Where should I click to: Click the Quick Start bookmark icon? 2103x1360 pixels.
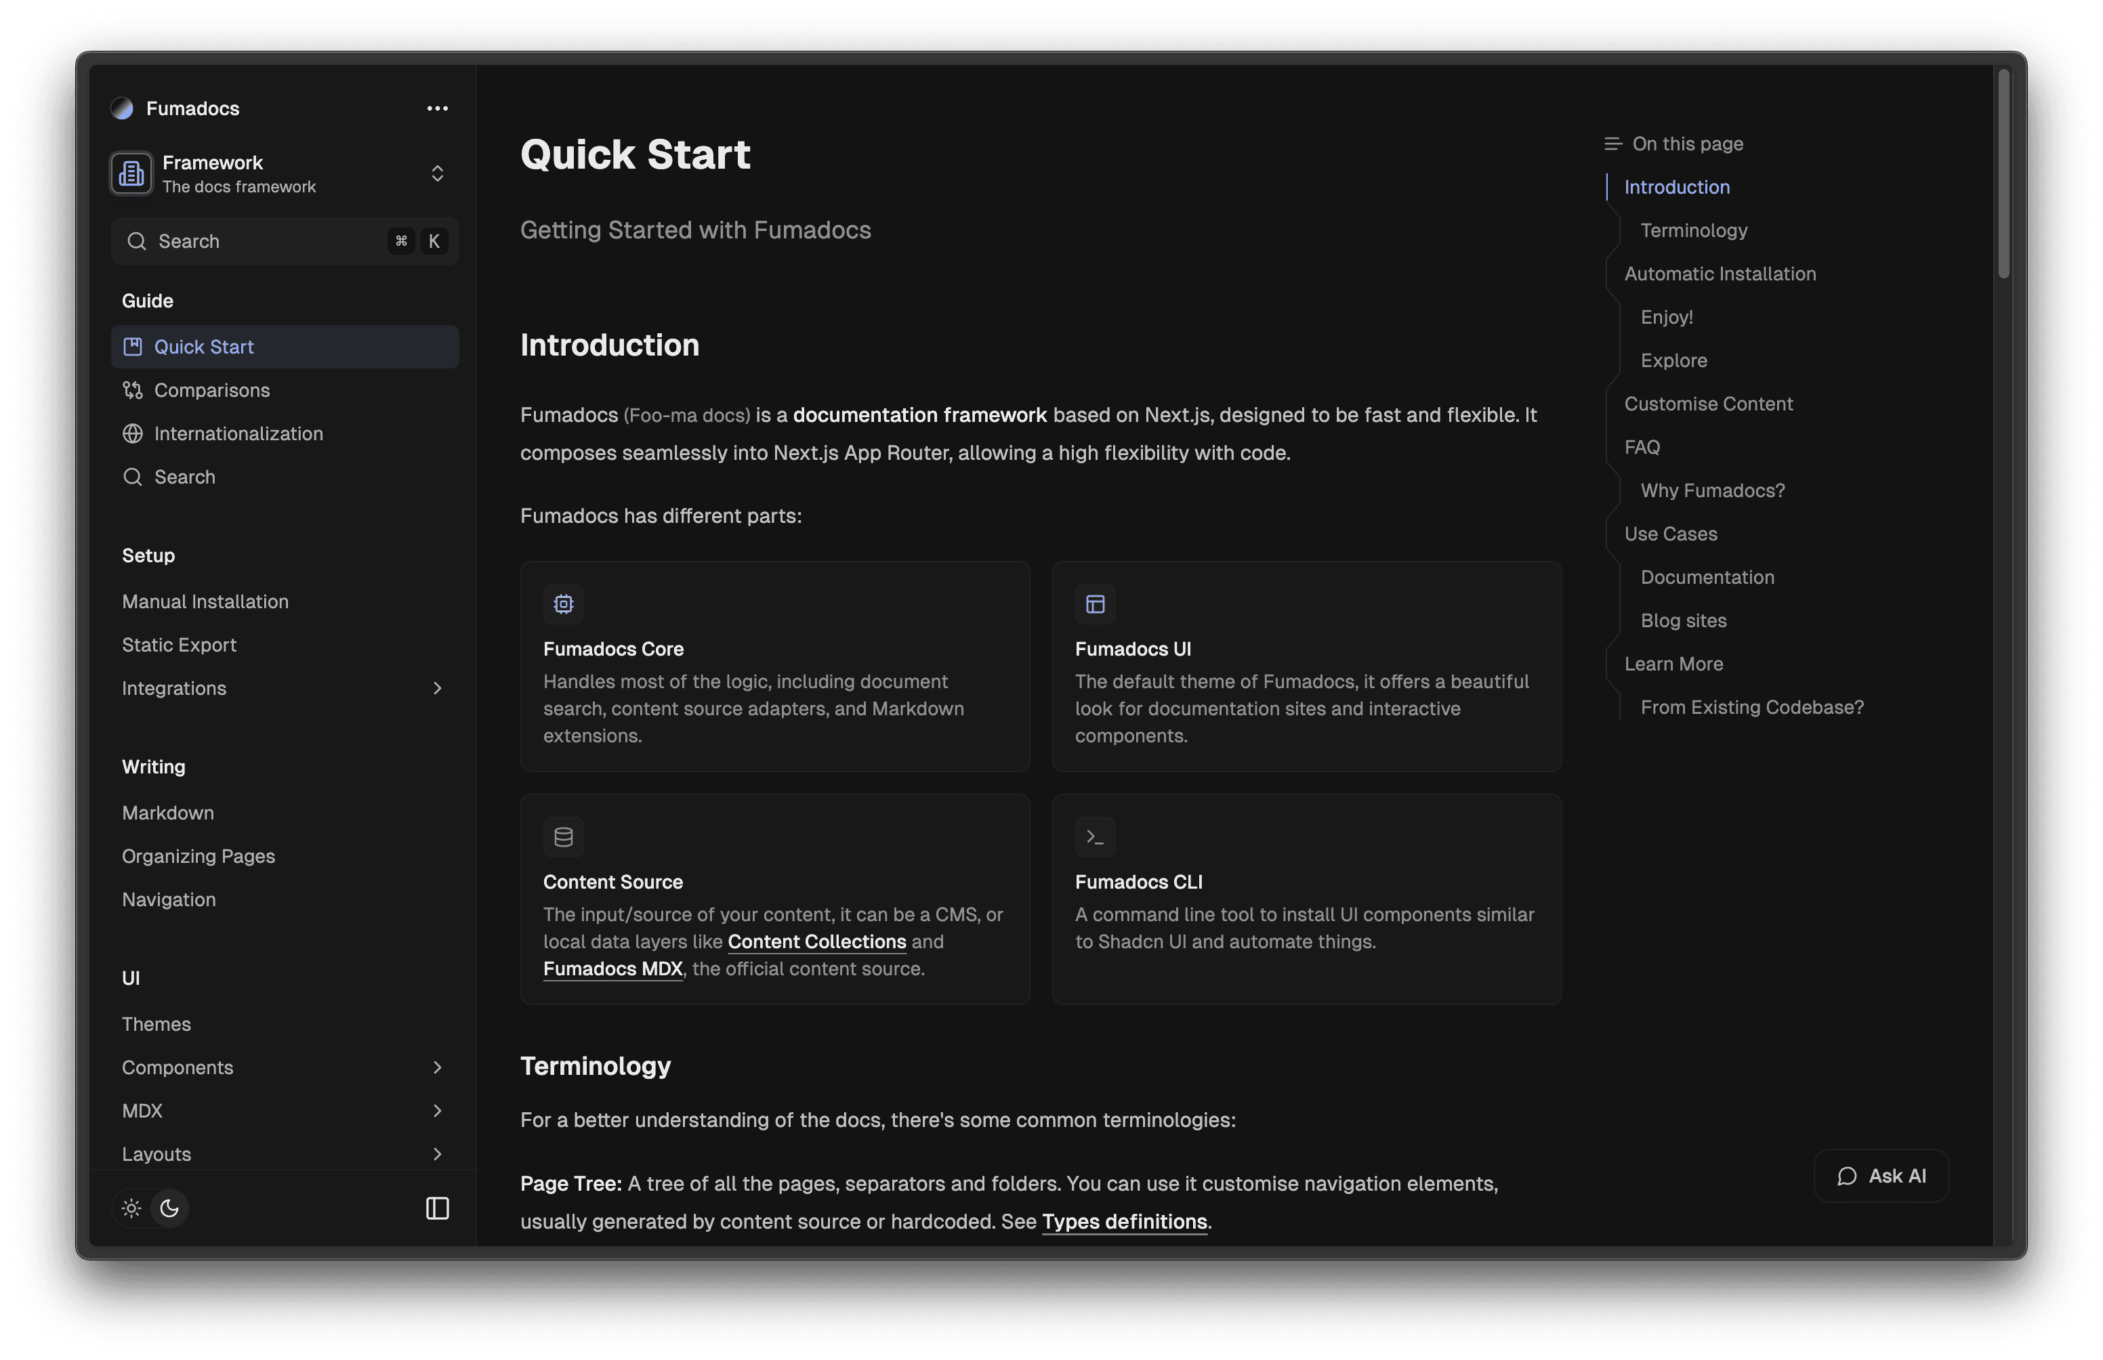point(133,346)
